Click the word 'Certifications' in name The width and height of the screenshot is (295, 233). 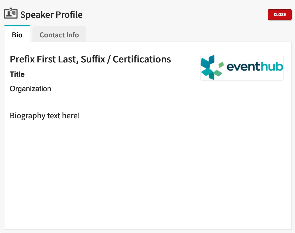pyautogui.click(x=142, y=59)
